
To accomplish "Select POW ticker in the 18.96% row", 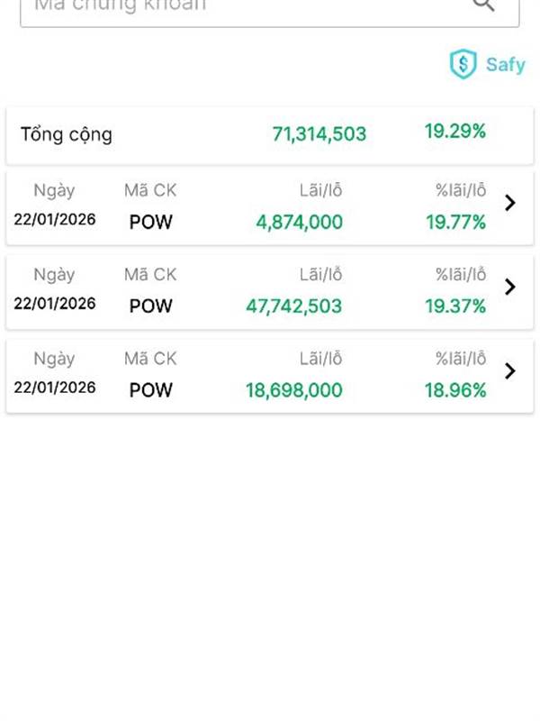I will (150, 390).
